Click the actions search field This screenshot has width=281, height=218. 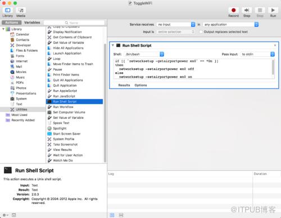click(74, 23)
